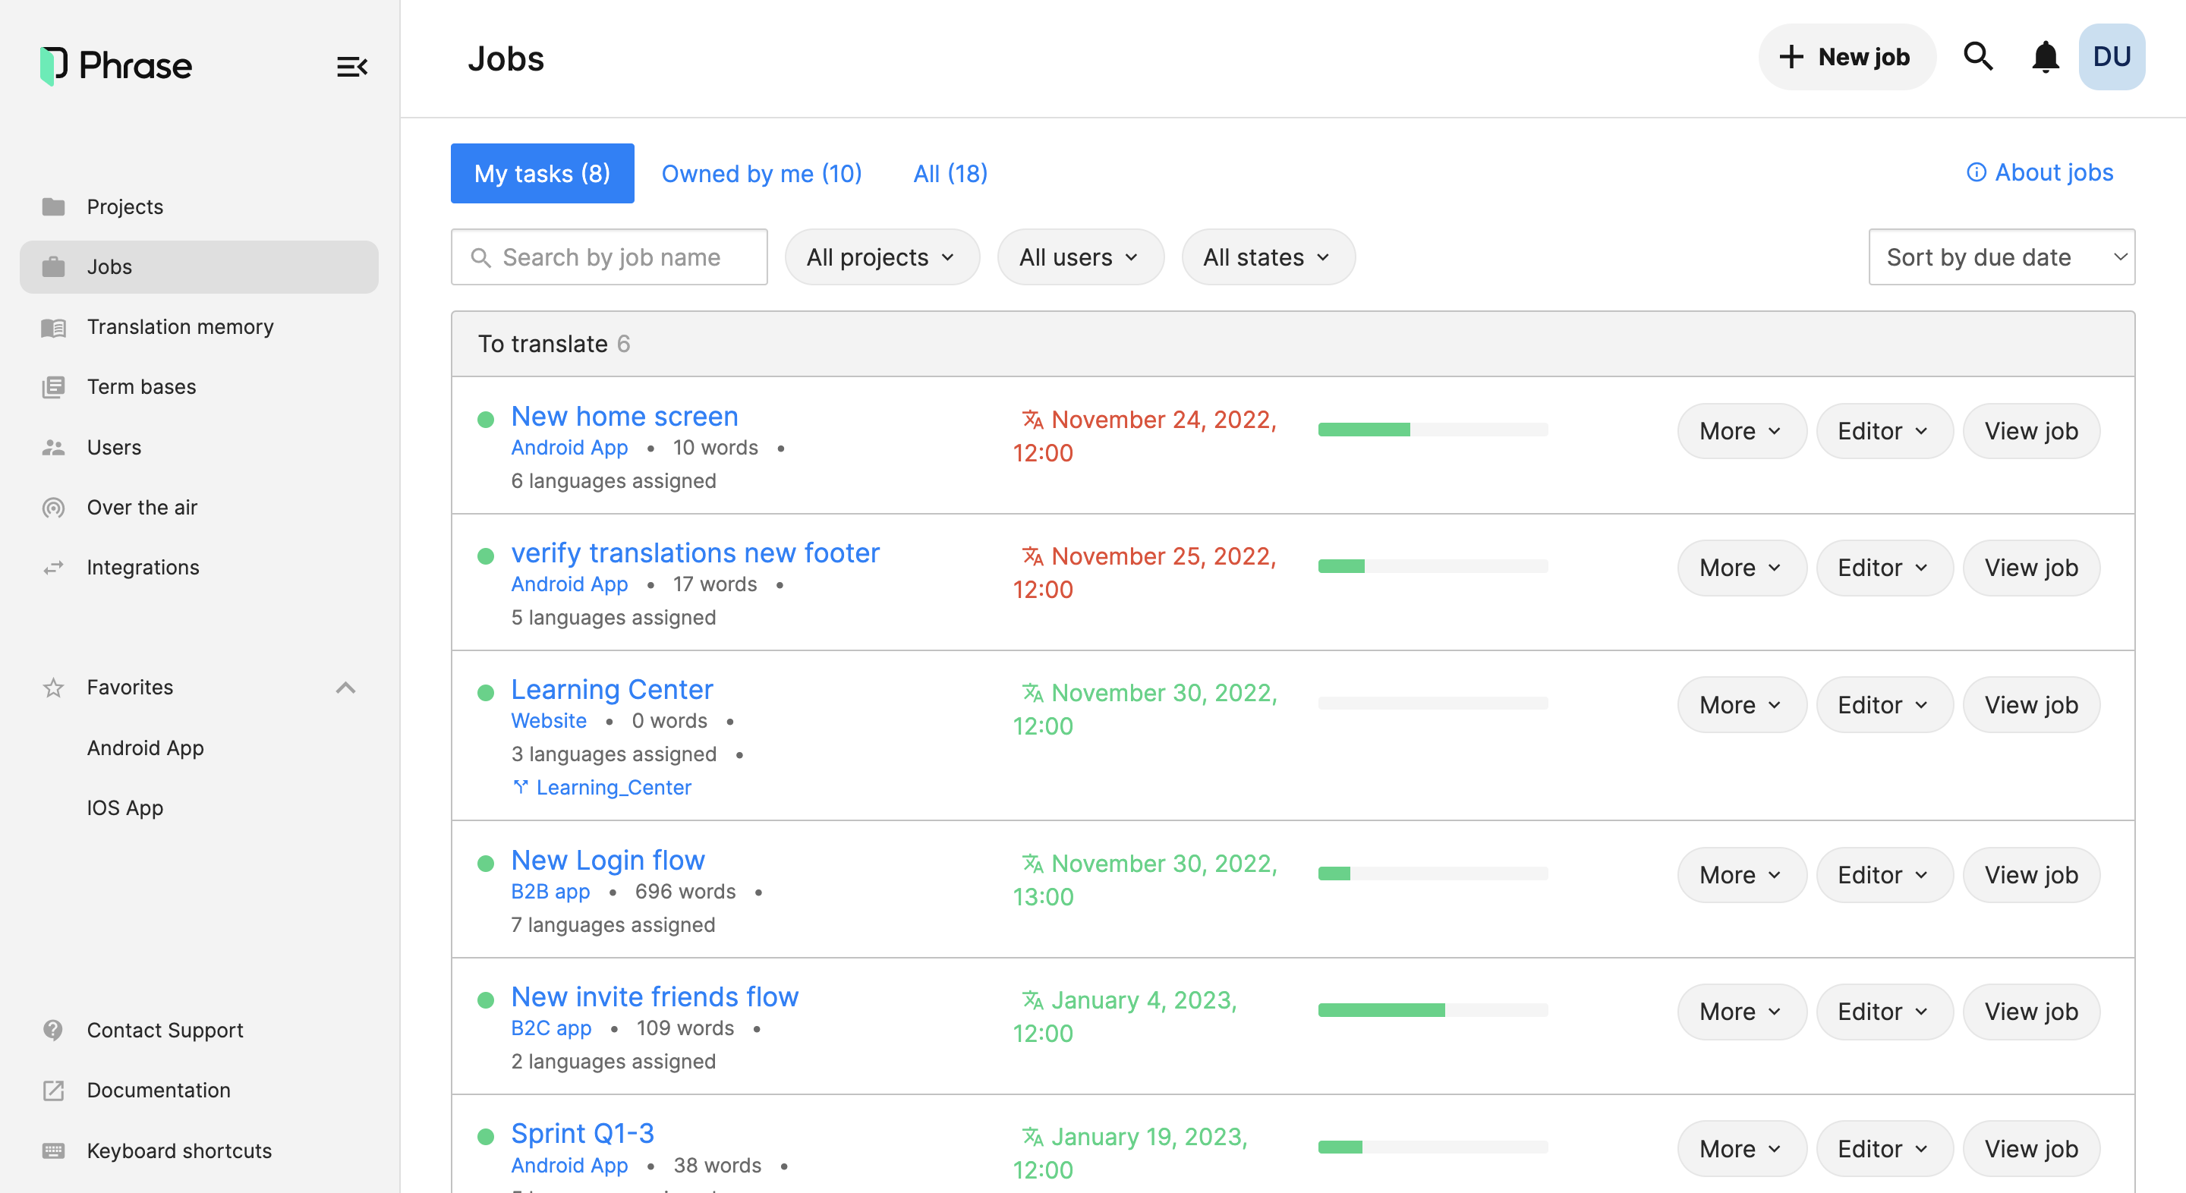This screenshot has height=1193, width=2186.
Task: Open the All projects filter dropdown
Action: coord(882,257)
